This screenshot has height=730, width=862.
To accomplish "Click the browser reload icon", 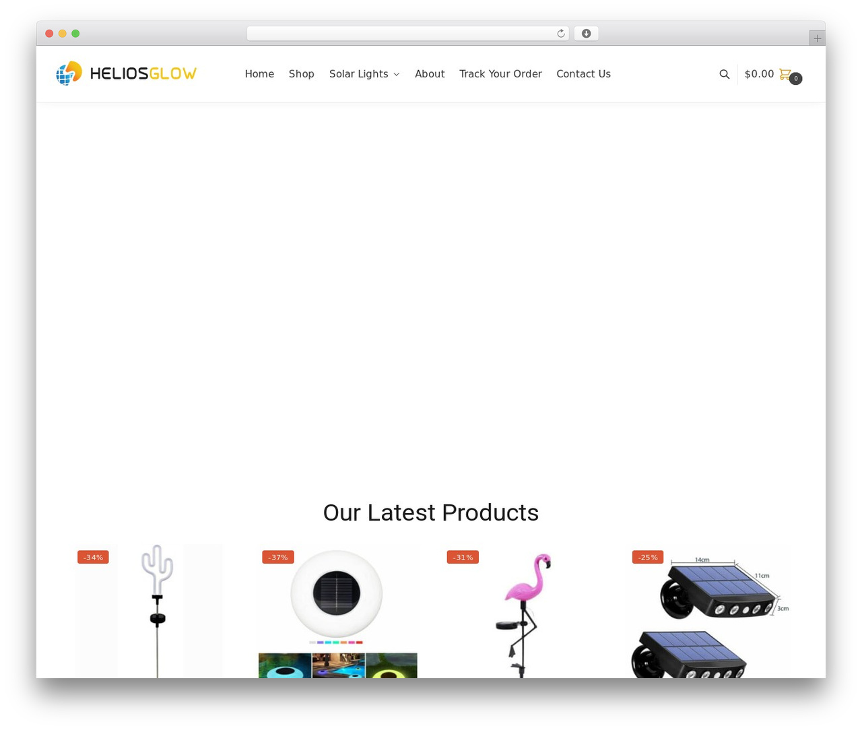I will pos(560,34).
